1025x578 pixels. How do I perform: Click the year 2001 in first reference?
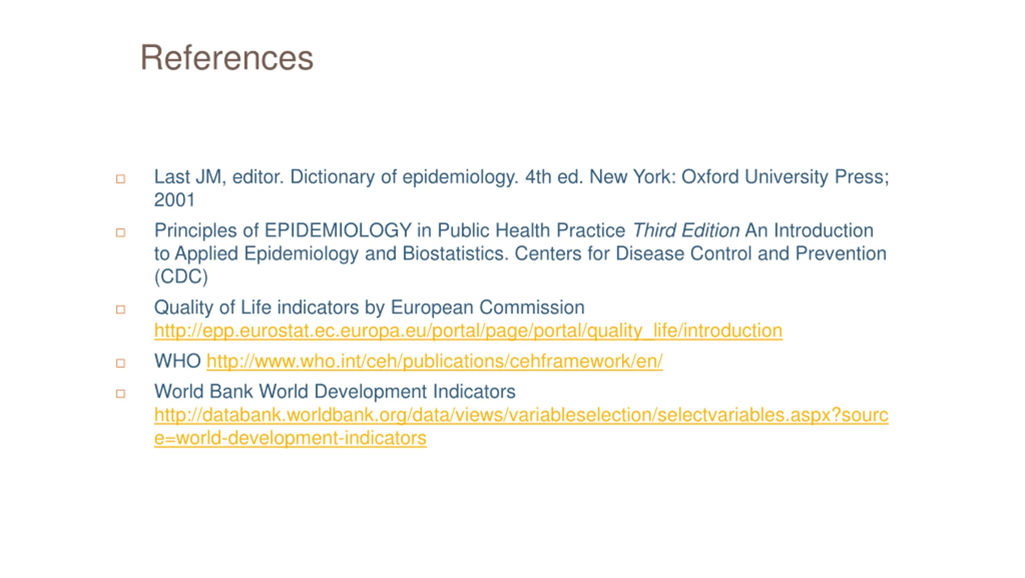[175, 200]
